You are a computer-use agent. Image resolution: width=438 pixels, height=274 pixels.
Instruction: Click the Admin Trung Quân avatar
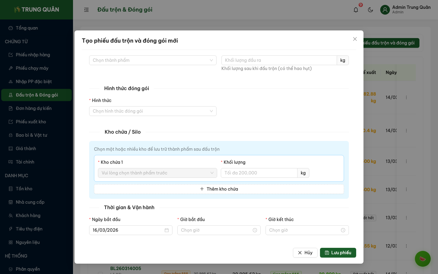[385, 10]
